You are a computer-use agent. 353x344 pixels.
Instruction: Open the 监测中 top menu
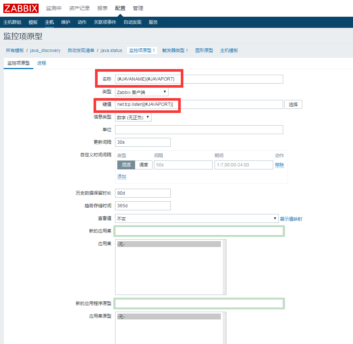tap(54, 8)
